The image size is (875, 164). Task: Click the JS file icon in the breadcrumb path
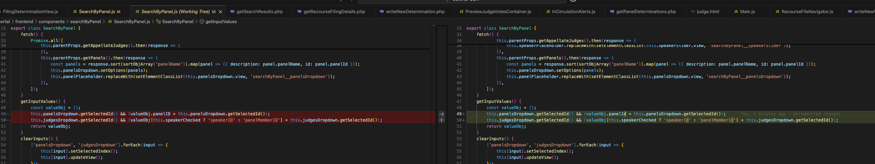(110, 21)
